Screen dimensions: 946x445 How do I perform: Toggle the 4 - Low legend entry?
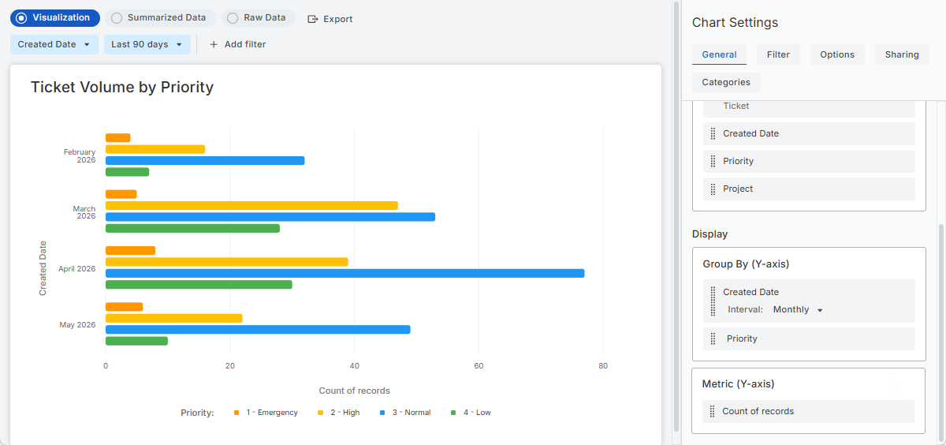click(471, 413)
